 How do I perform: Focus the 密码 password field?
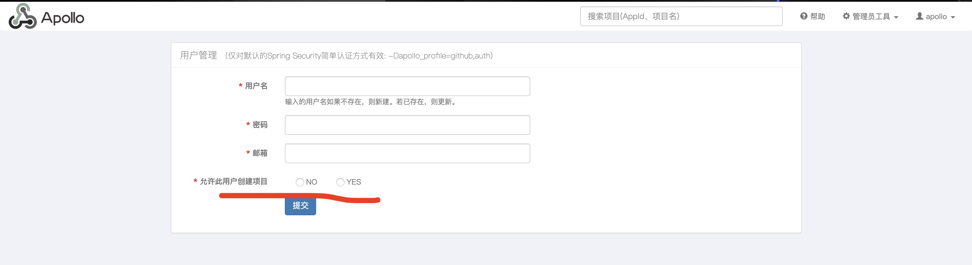click(x=407, y=124)
